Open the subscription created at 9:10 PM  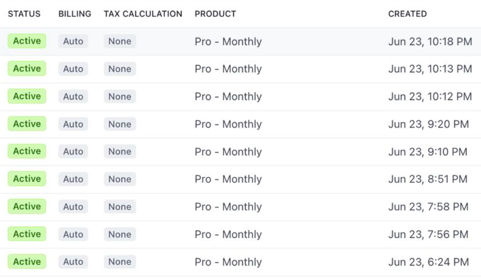point(428,152)
